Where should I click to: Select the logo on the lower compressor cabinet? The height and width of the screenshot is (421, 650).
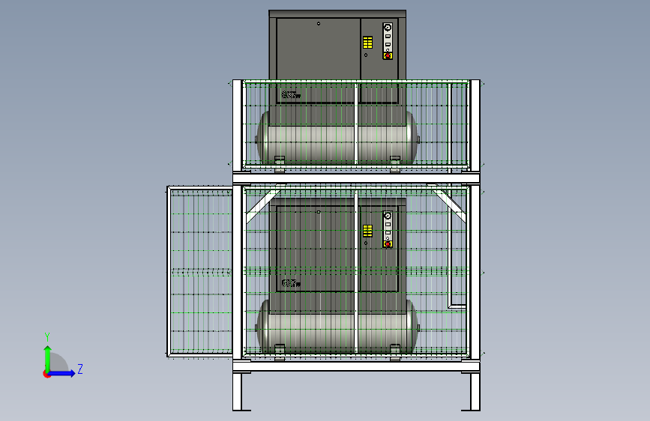click(x=291, y=283)
